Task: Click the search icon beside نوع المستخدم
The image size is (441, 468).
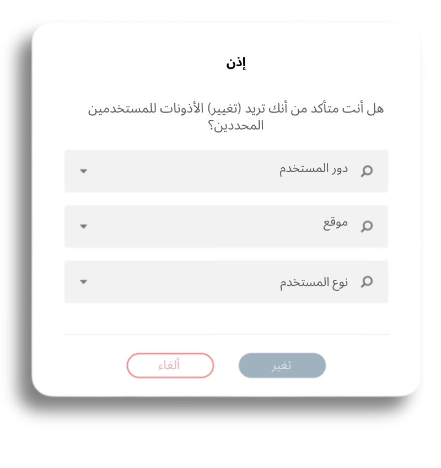Action: (x=367, y=282)
